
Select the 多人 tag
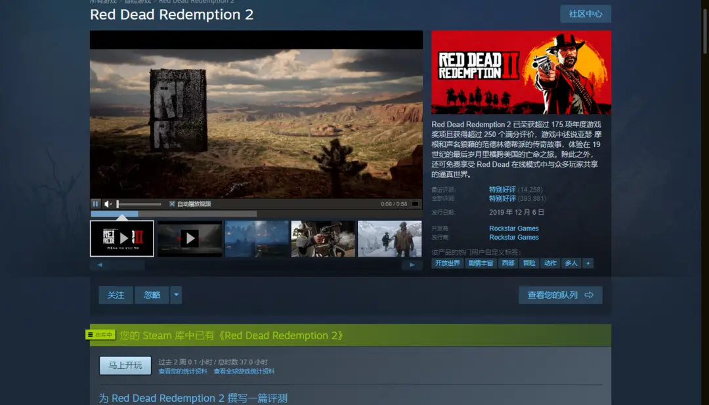coord(572,263)
